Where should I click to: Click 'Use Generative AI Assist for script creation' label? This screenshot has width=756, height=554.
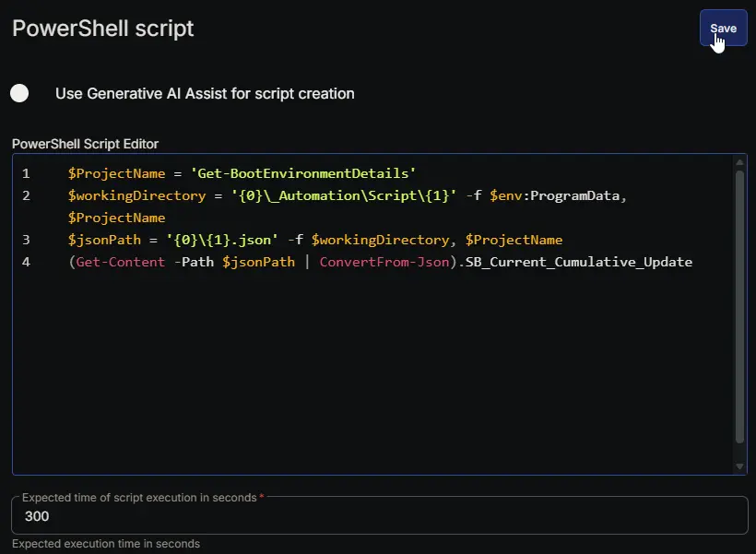coord(205,93)
